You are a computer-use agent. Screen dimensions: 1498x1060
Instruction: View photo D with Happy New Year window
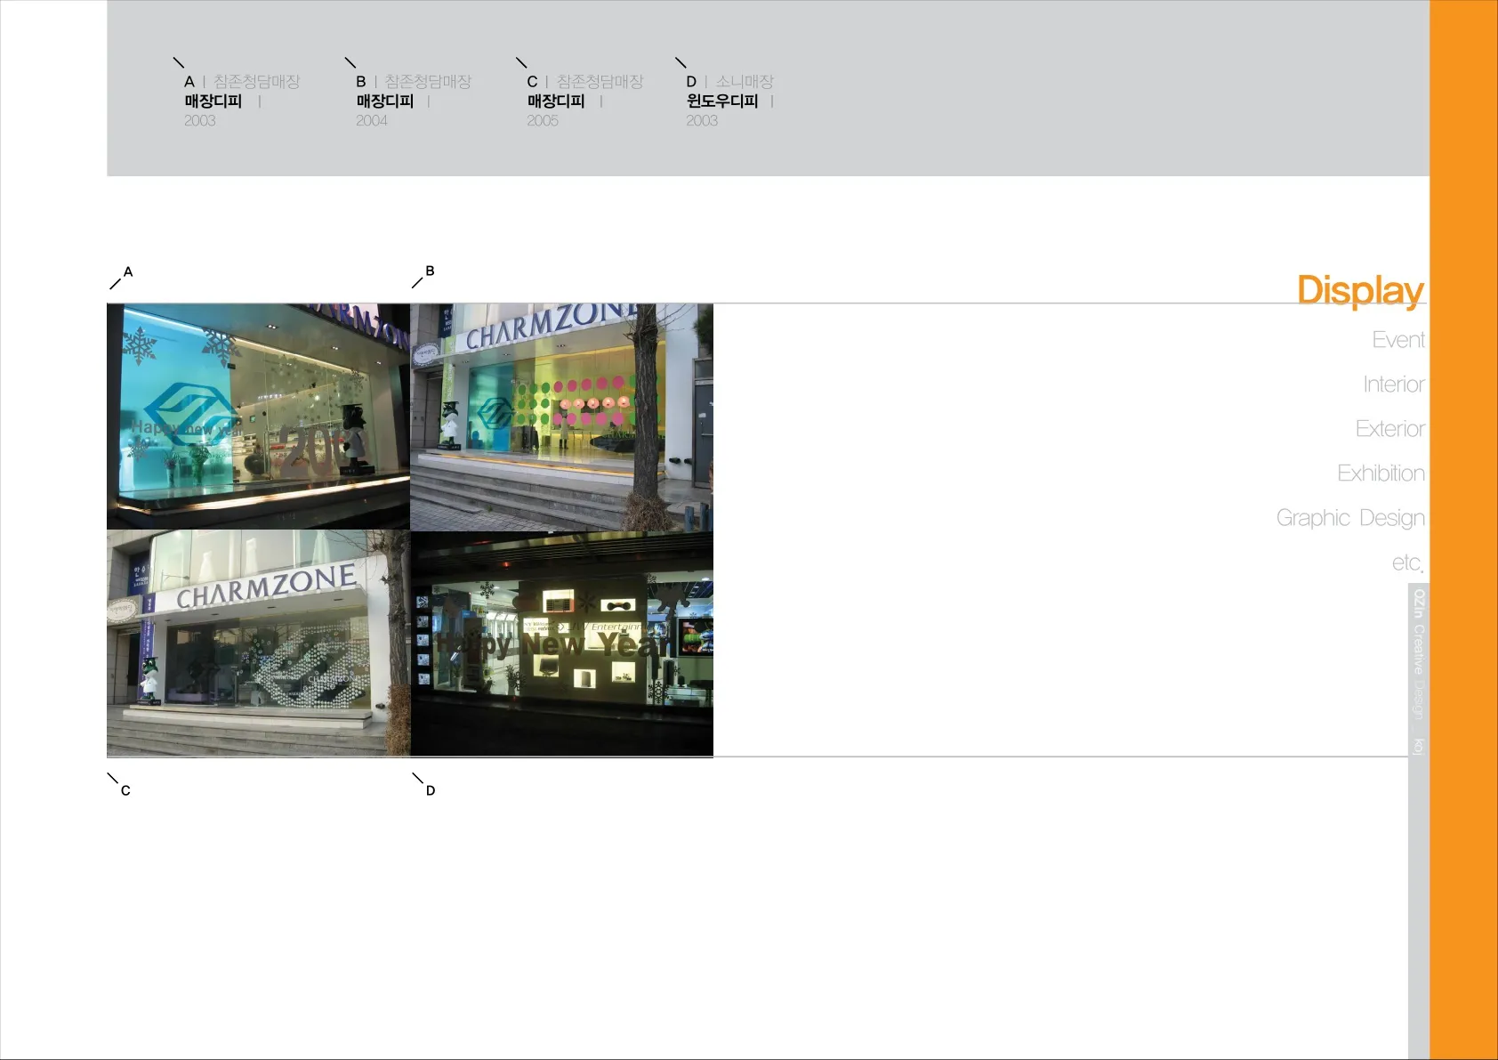click(561, 643)
